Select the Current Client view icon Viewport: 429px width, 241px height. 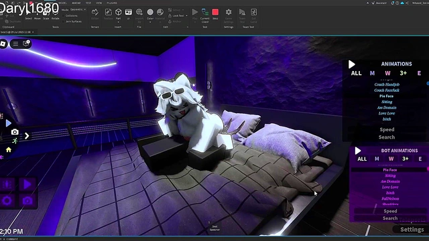pyautogui.click(x=204, y=15)
